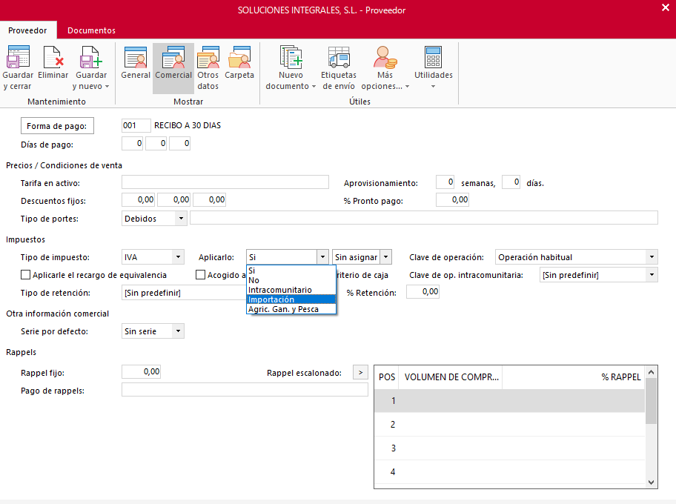The image size is (676, 504).
Task: Open the Sin asignar dropdown
Action: (386, 257)
